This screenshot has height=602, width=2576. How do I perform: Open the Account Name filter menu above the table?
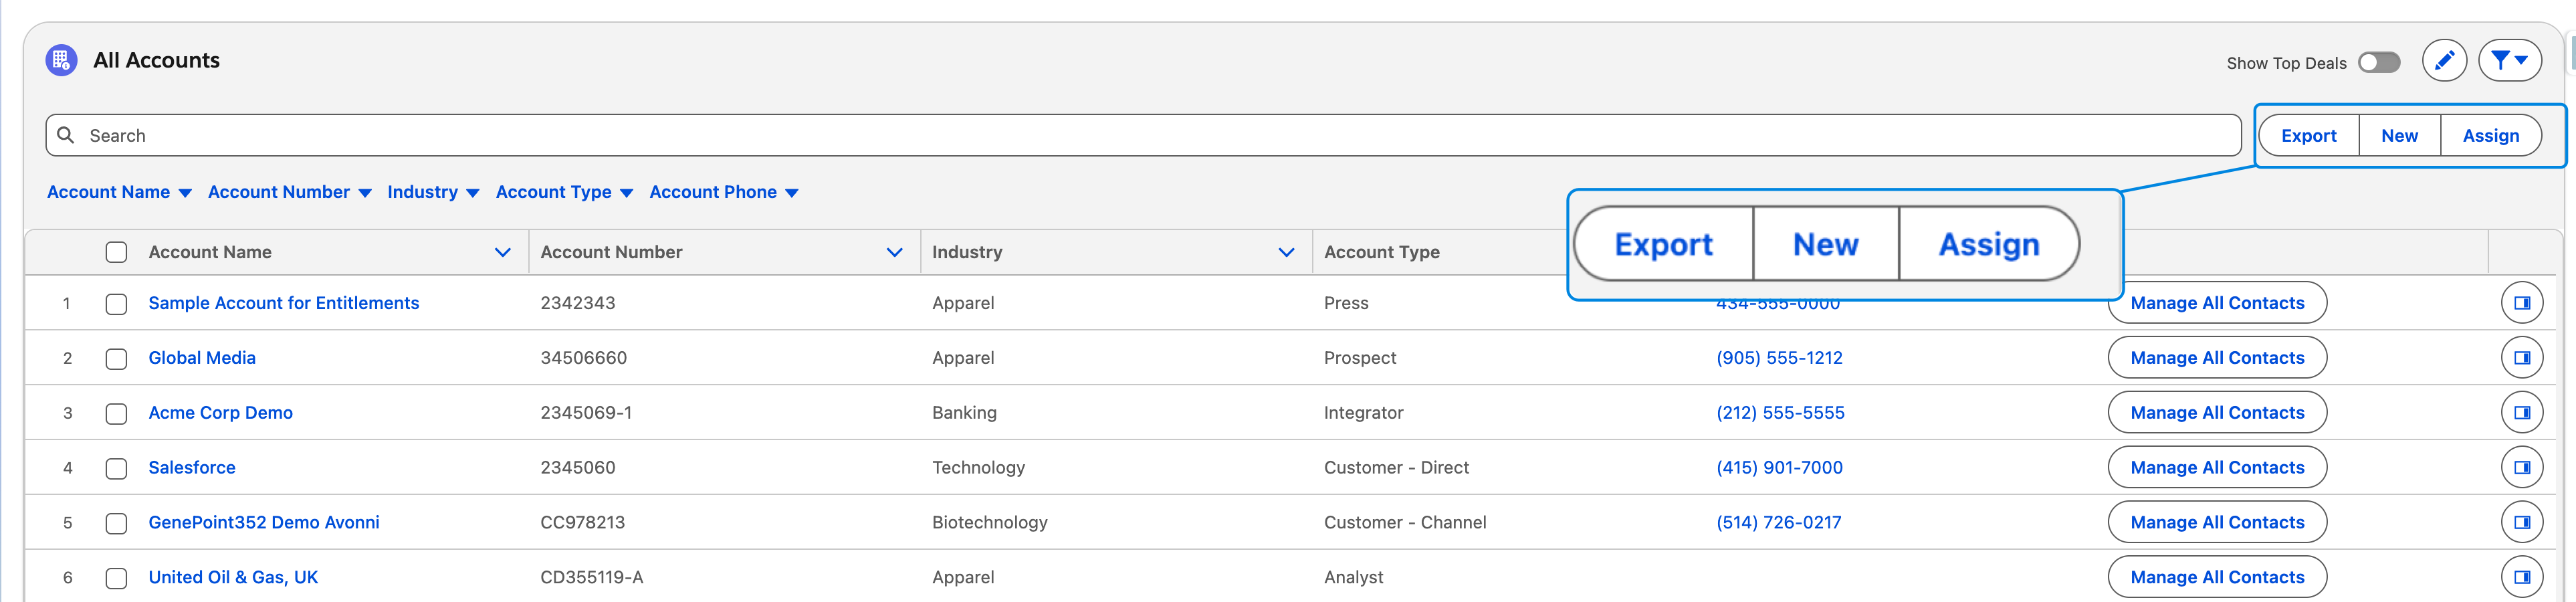119,192
